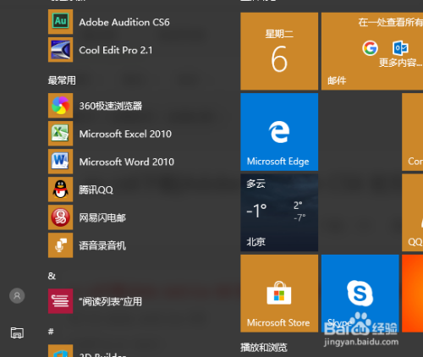Open the Microsoft Store tile

click(279, 294)
